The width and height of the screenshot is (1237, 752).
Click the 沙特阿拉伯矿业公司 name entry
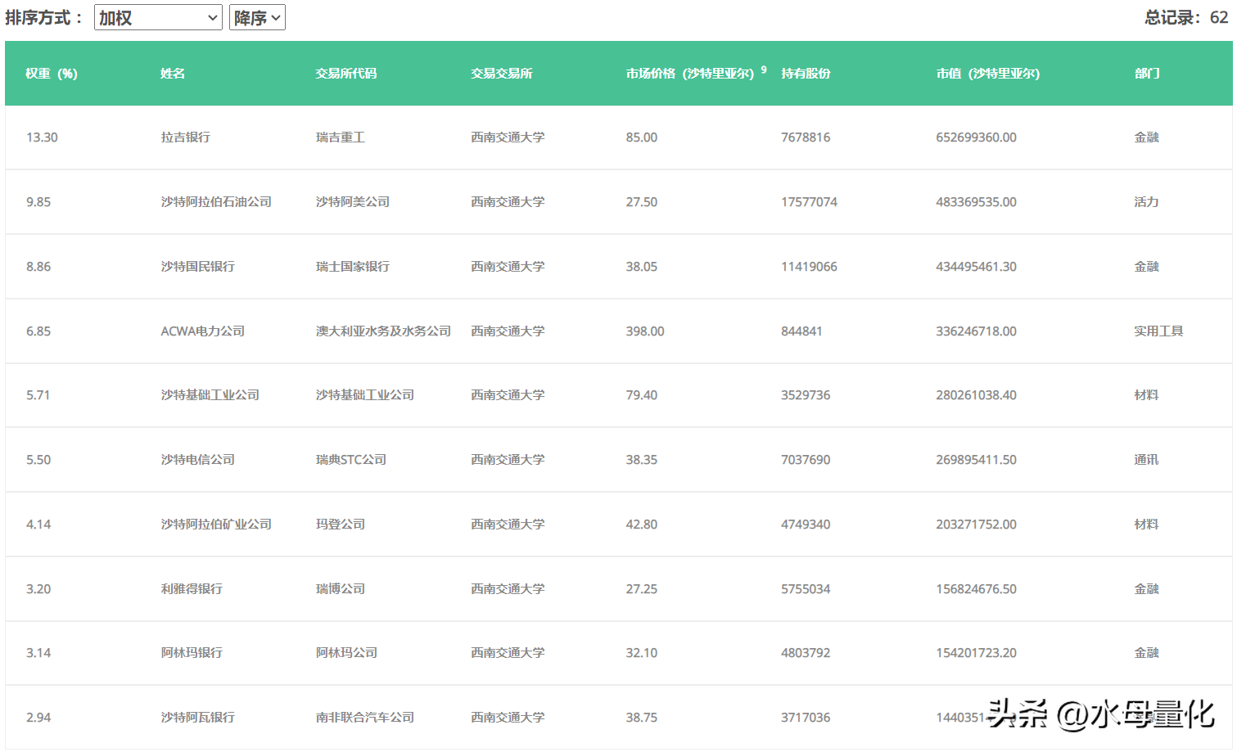[216, 525]
